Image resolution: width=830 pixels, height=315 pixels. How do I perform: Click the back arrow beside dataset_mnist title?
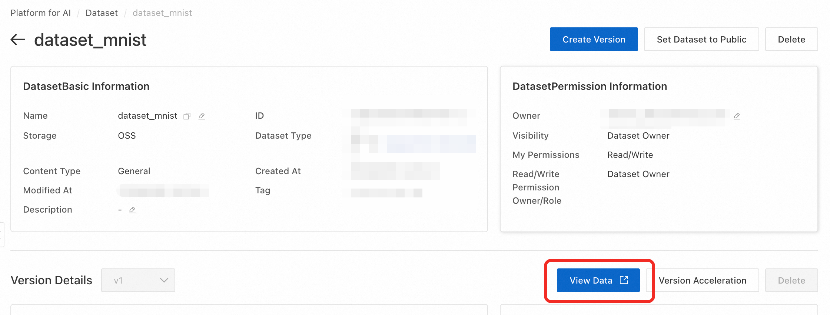[18, 39]
